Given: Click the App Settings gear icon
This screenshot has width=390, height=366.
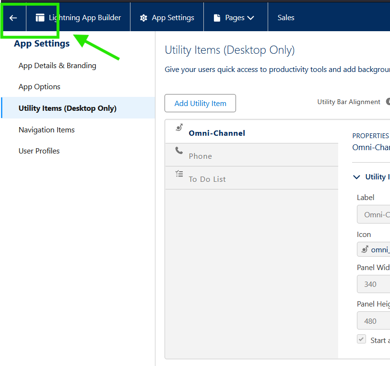Looking at the screenshot, I should tap(143, 18).
